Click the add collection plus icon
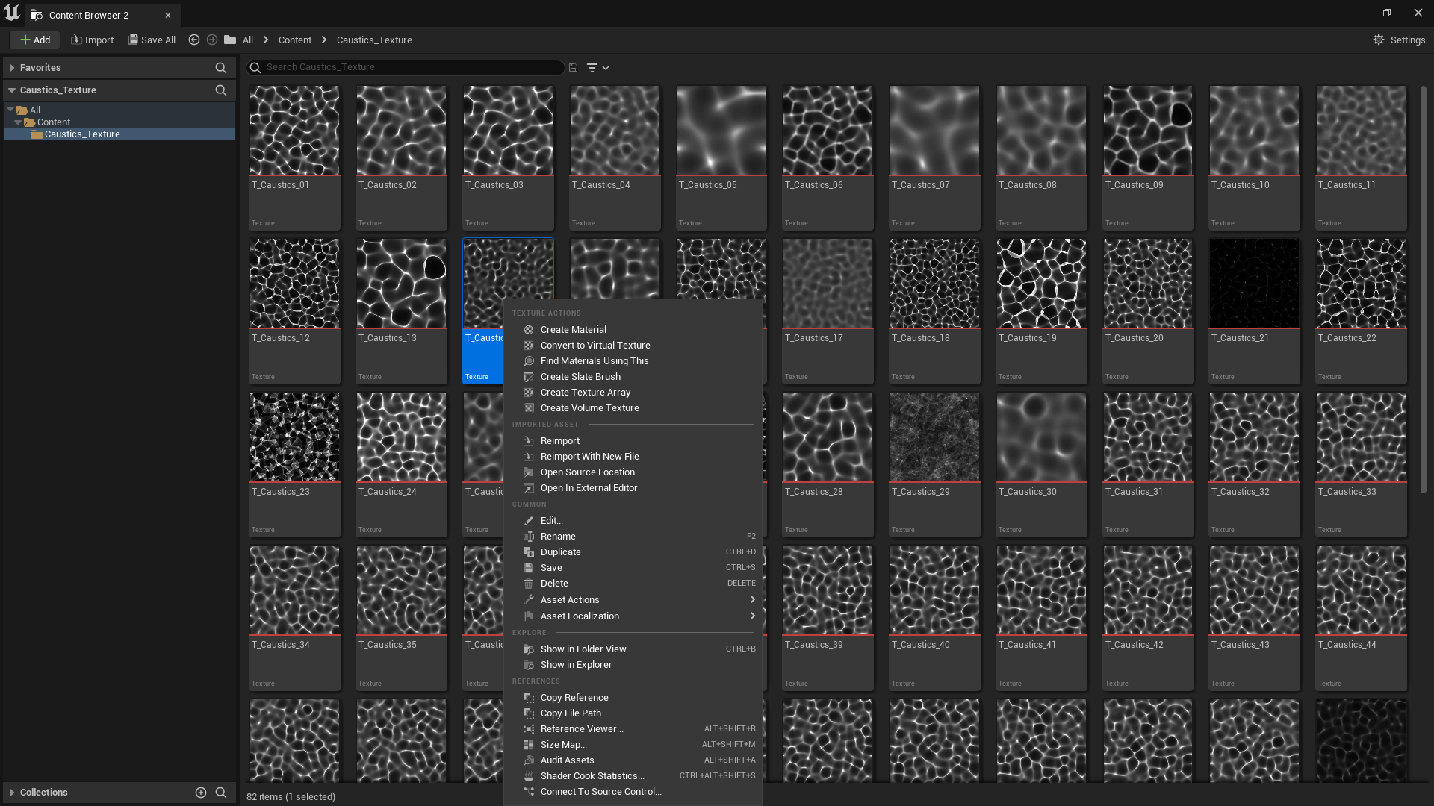The width and height of the screenshot is (1434, 806). click(200, 793)
